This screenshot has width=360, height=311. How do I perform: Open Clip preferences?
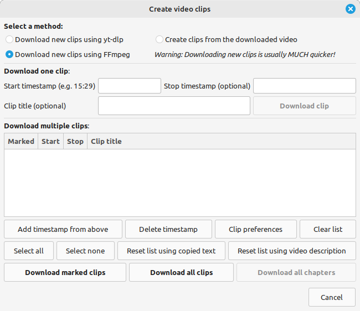(256, 229)
